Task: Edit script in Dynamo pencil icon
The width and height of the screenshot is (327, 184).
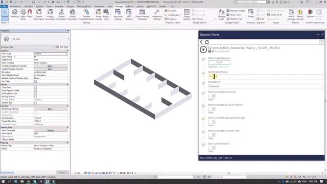Action: tap(213, 51)
